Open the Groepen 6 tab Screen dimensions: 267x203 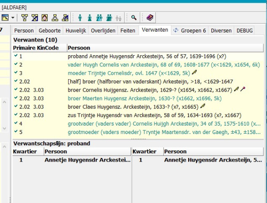[x=189, y=30]
